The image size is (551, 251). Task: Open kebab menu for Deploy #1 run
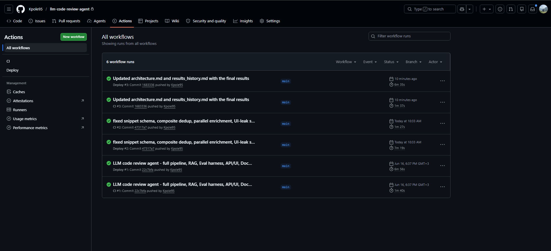click(x=442, y=166)
